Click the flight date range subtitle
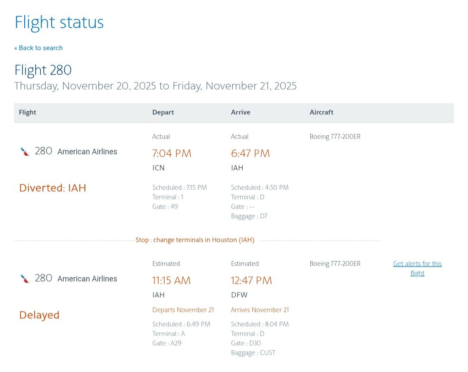 pyautogui.click(x=156, y=86)
